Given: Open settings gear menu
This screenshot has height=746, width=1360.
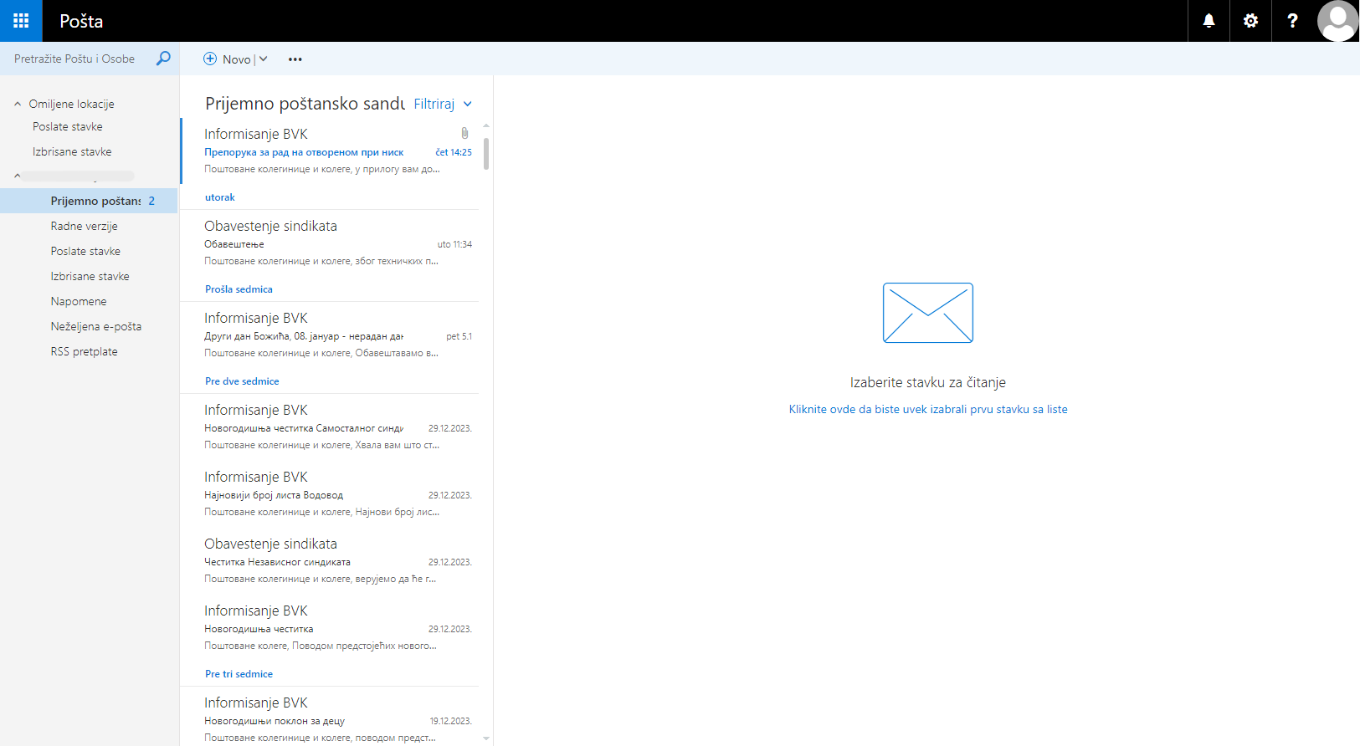Looking at the screenshot, I should [x=1250, y=21].
